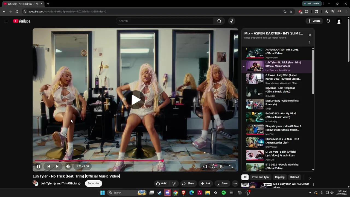Select the From Luh Tyler chip

pyautogui.click(x=261, y=177)
